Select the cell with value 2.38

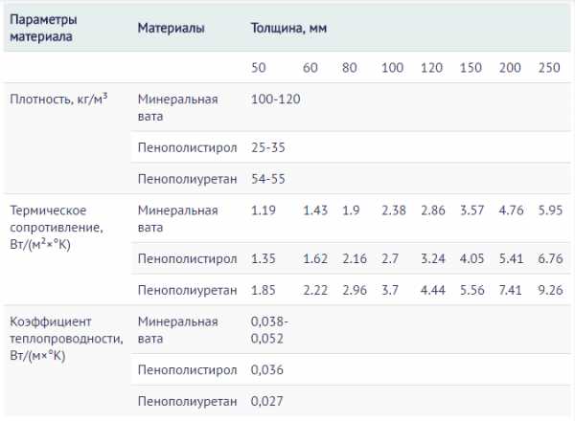coord(393,210)
